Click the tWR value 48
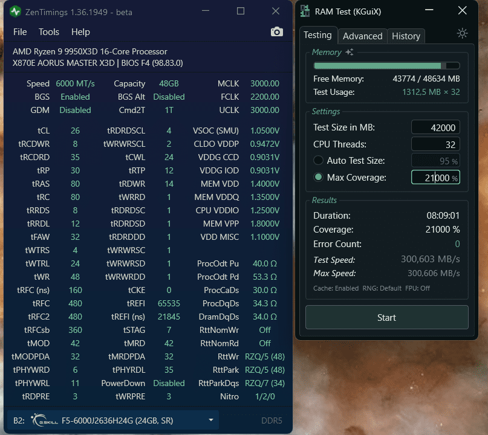Viewport: 488px width, 435px height. click(x=75, y=277)
